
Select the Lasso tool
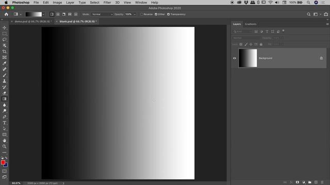click(x=5, y=40)
